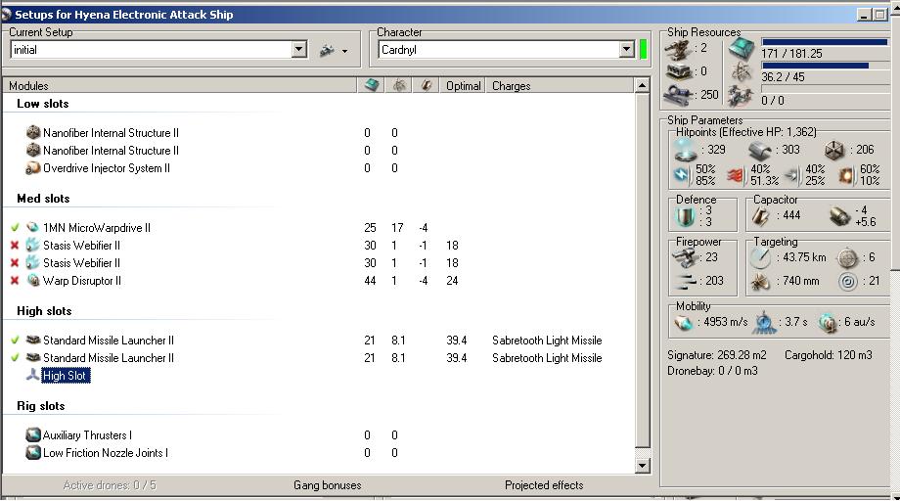Click the Med slots section header
The width and height of the screenshot is (900, 501).
point(43,199)
